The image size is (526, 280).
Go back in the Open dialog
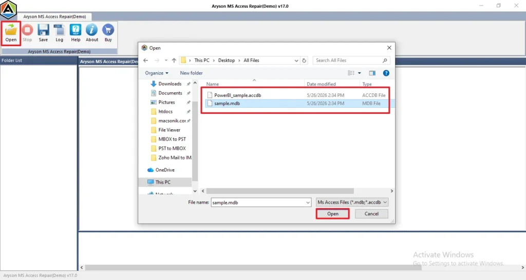point(145,61)
